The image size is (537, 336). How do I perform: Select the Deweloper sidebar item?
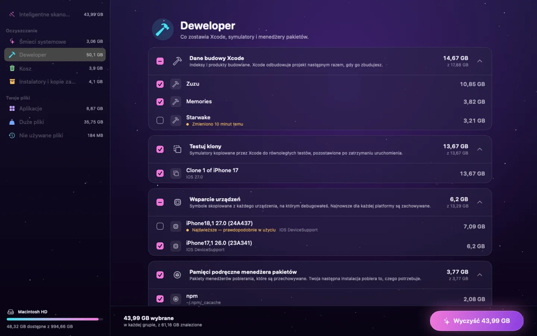point(55,55)
